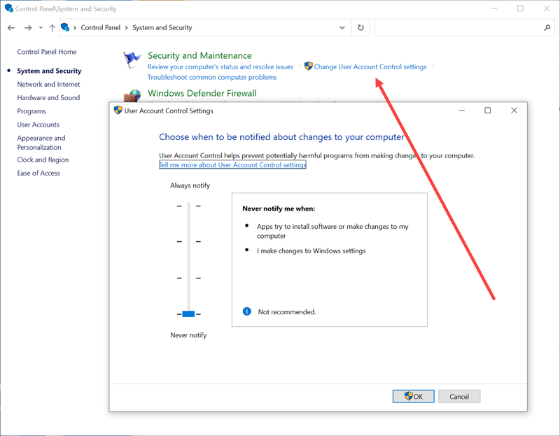Click OK in UAC Settings dialog
Image resolution: width=560 pixels, height=436 pixels.
tap(413, 396)
